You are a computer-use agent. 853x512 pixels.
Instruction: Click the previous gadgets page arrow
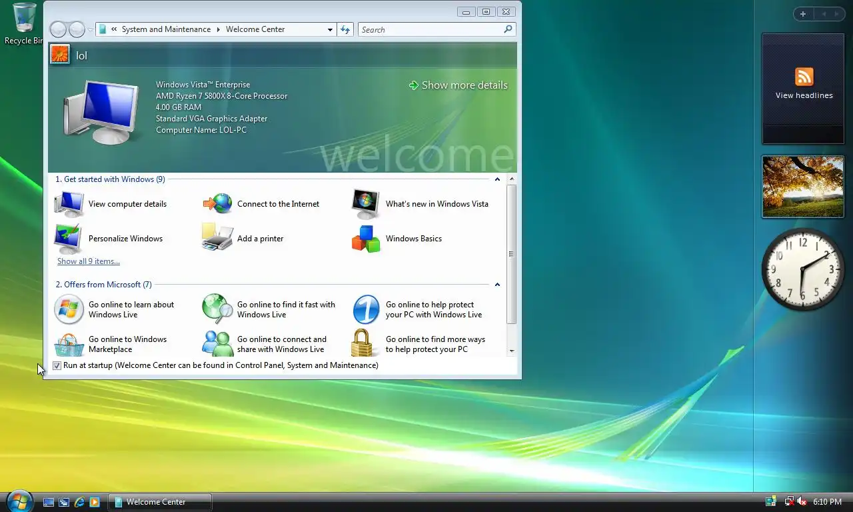[x=823, y=14]
